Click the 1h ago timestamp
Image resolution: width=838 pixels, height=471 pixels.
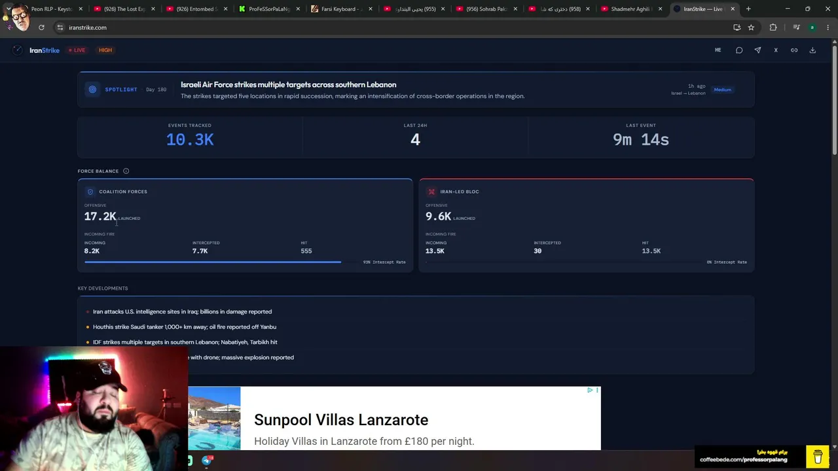point(697,86)
